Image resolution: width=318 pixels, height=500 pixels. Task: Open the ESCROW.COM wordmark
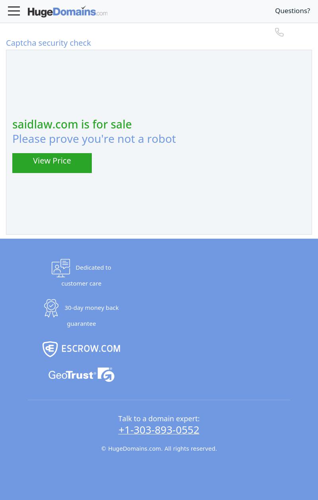click(x=91, y=349)
